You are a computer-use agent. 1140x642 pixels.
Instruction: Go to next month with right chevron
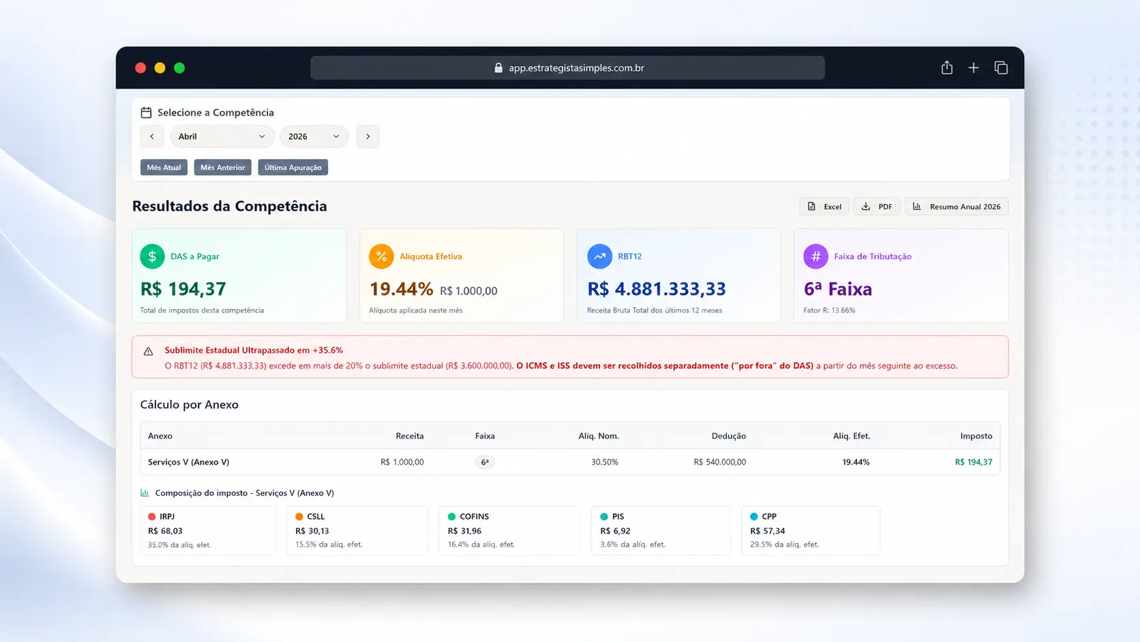coord(367,136)
